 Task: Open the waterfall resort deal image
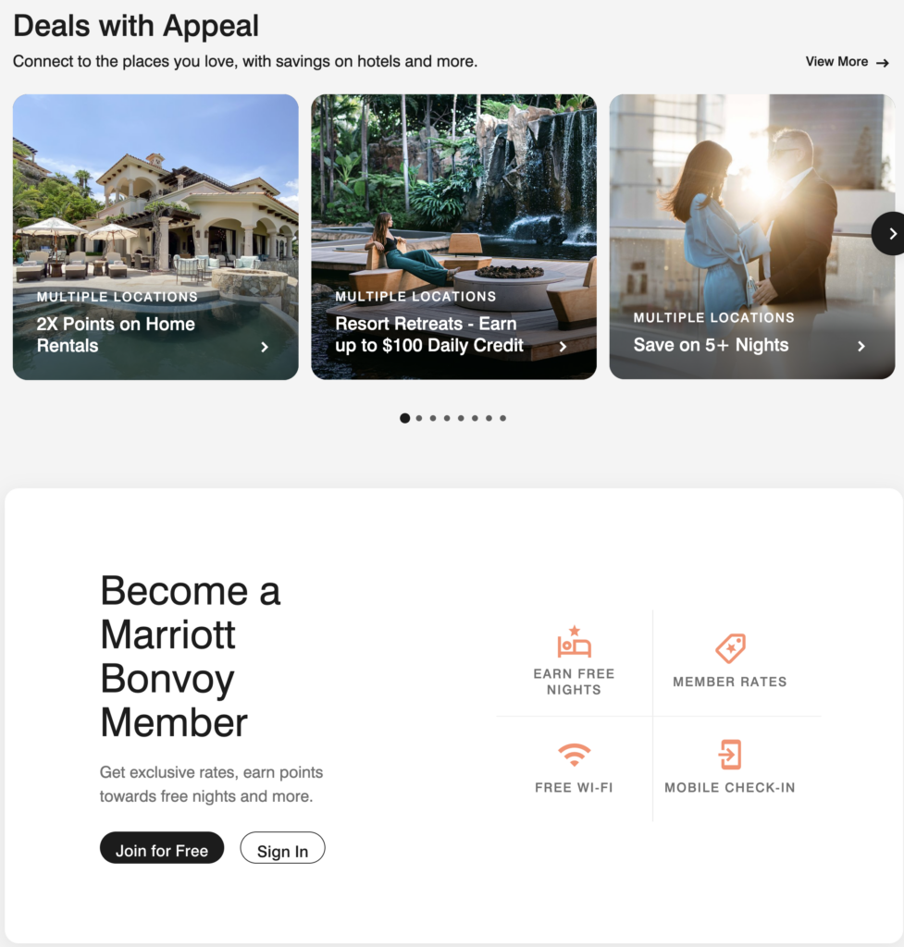pos(453,237)
